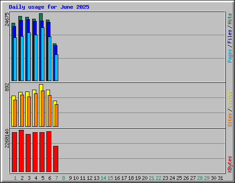
Task: Click day 24 on the x-axis
Action: click(172, 178)
